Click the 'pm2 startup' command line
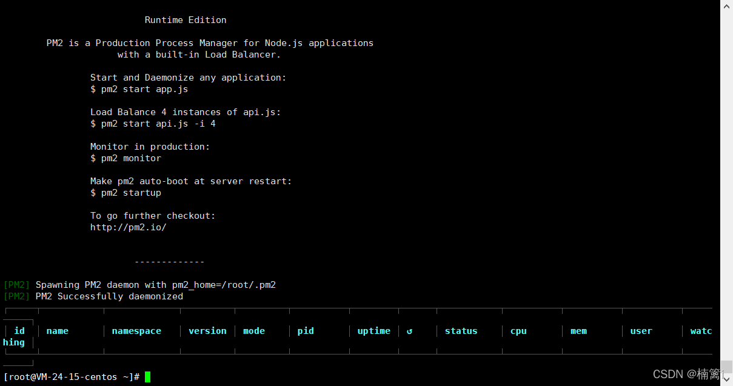733x386 pixels. pyautogui.click(x=126, y=193)
